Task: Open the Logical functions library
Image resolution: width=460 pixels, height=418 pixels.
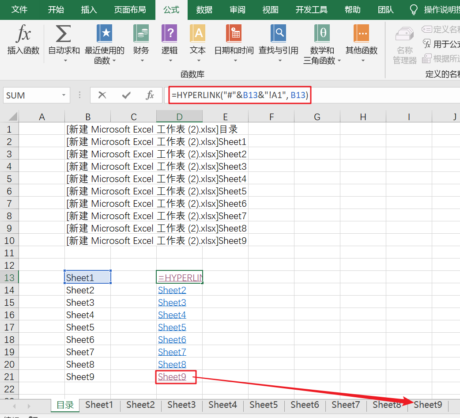Action: tap(170, 43)
